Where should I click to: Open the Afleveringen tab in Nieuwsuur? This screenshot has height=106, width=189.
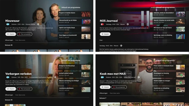click(9, 40)
